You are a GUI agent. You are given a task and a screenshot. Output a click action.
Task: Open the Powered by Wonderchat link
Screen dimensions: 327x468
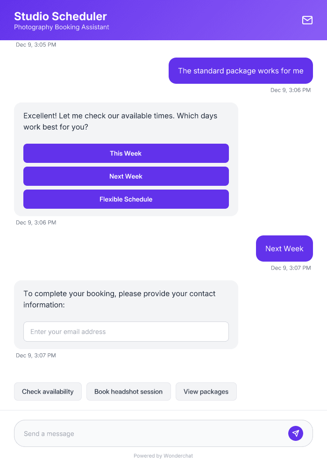click(x=163, y=455)
